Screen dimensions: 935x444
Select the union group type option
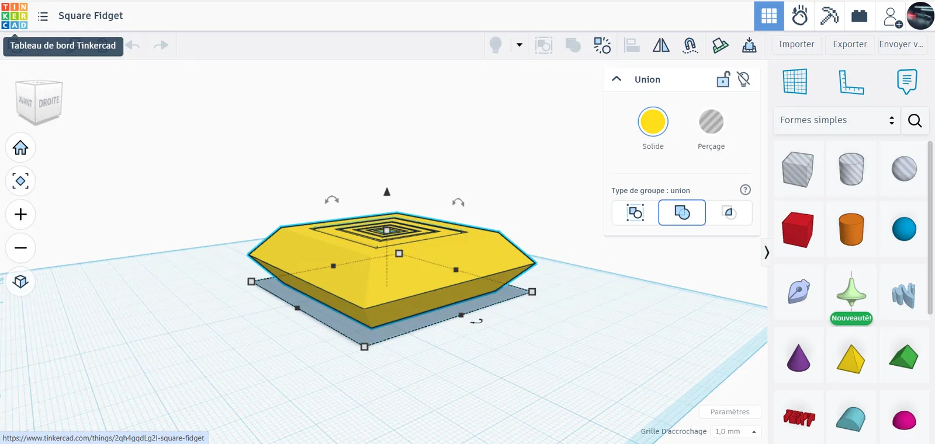[x=682, y=212]
